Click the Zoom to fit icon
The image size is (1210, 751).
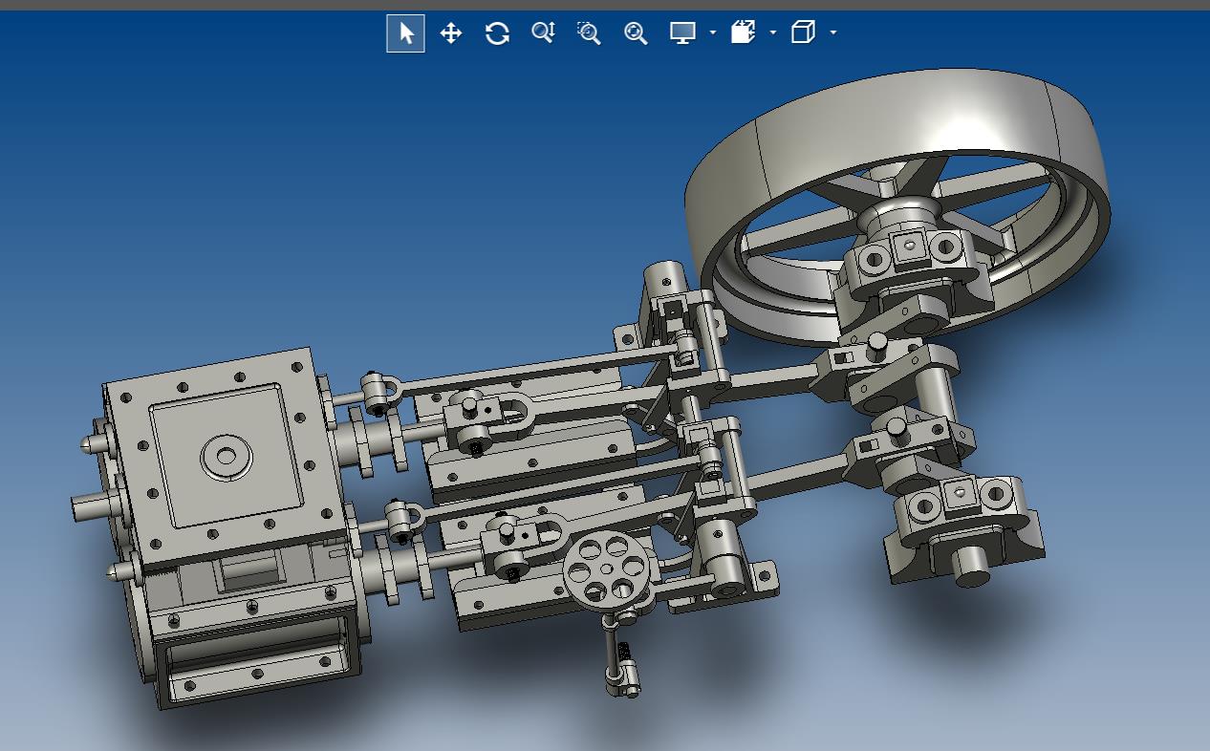(x=636, y=33)
